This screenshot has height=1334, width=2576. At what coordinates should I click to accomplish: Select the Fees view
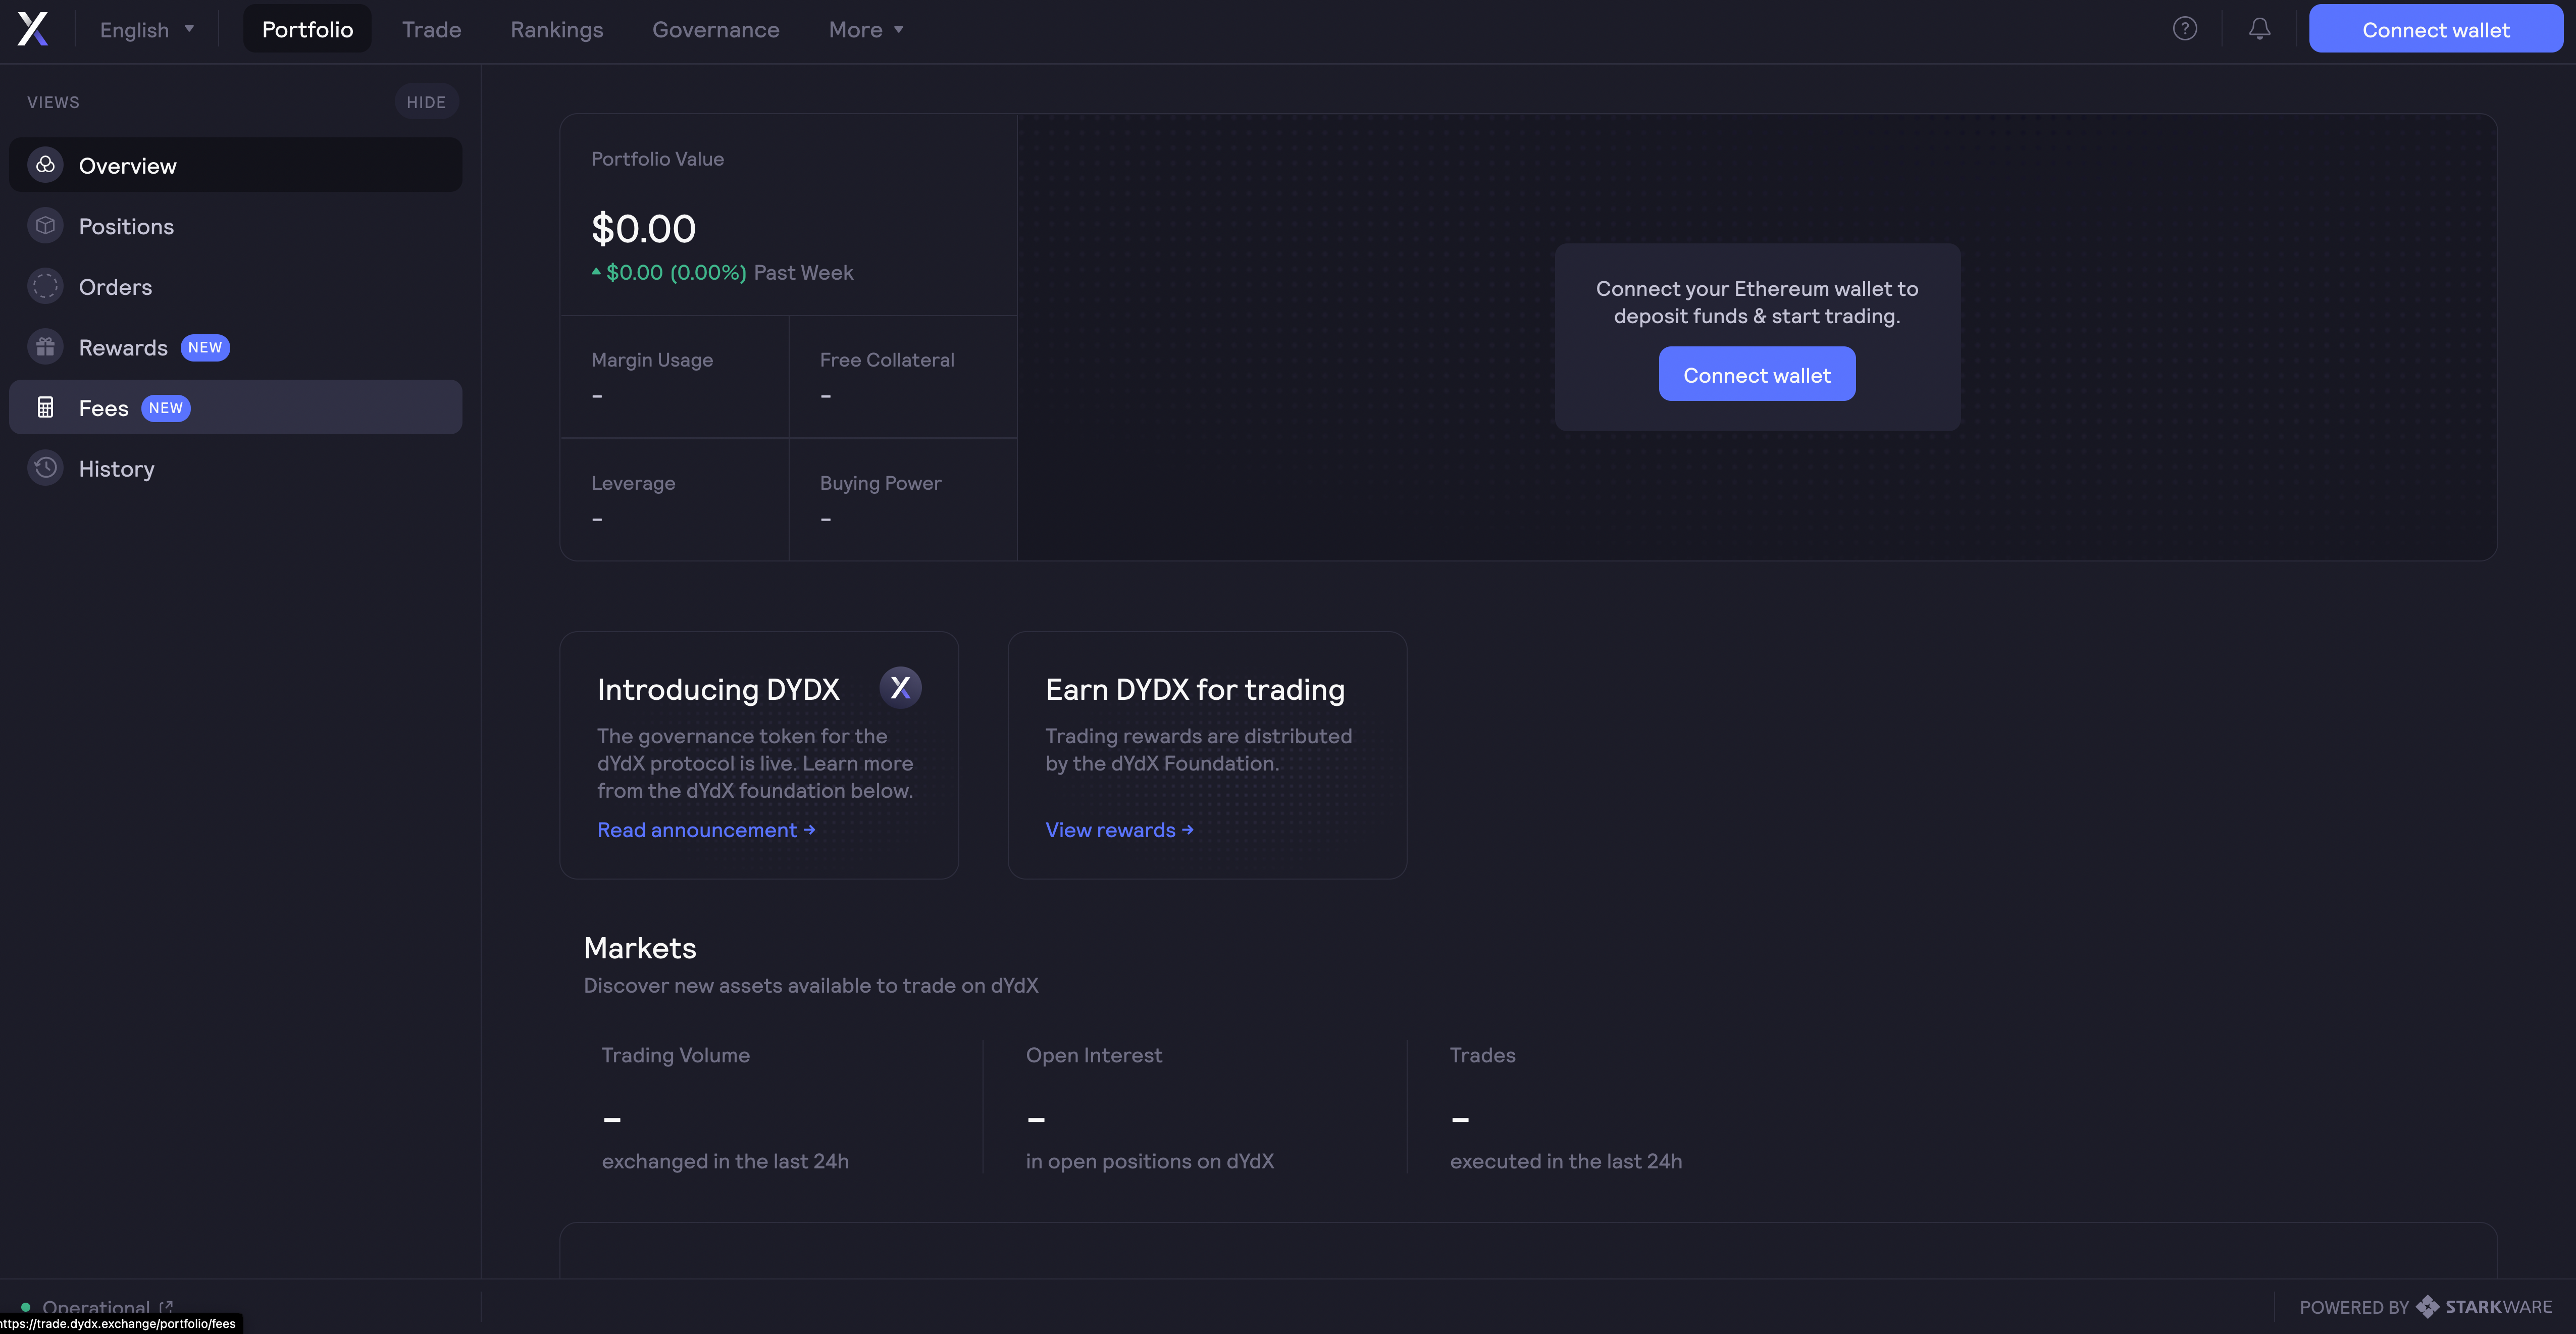coord(236,407)
